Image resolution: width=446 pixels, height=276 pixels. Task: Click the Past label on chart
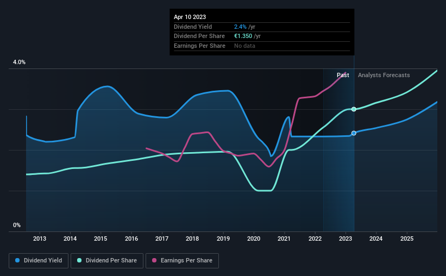343,75
